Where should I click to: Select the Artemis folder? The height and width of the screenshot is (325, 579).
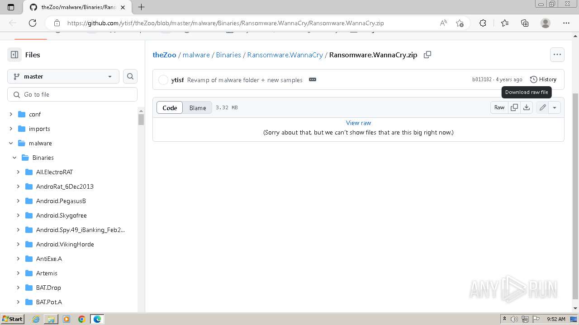47,273
